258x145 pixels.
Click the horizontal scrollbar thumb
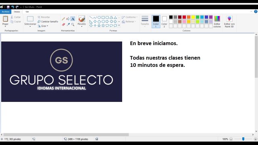click(66, 135)
